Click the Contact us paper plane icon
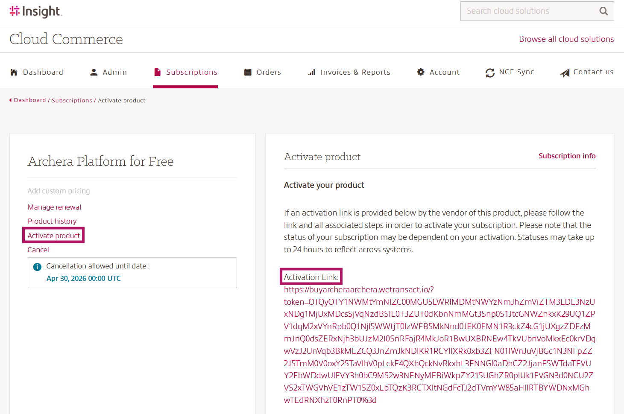The height and width of the screenshot is (414, 624). click(x=565, y=72)
